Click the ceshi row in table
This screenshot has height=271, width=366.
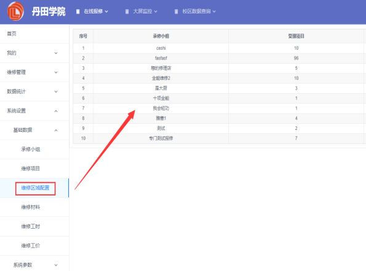tap(220, 48)
